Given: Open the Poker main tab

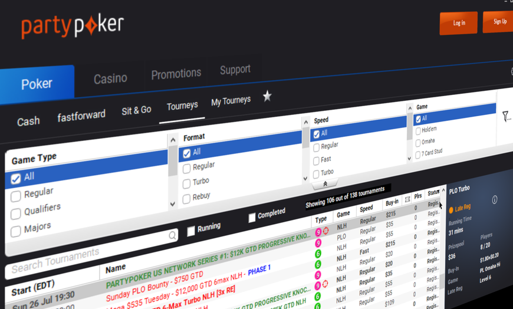Looking at the screenshot, I should [37, 84].
